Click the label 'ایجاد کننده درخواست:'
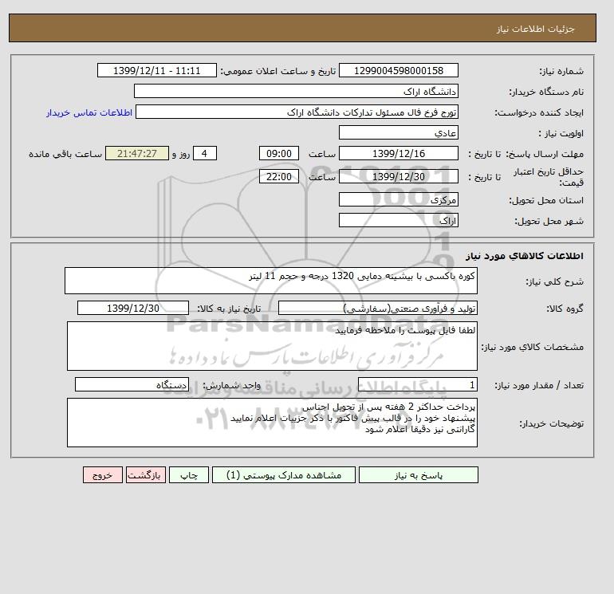This screenshot has height=594, width=614. [x=539, y=112]
